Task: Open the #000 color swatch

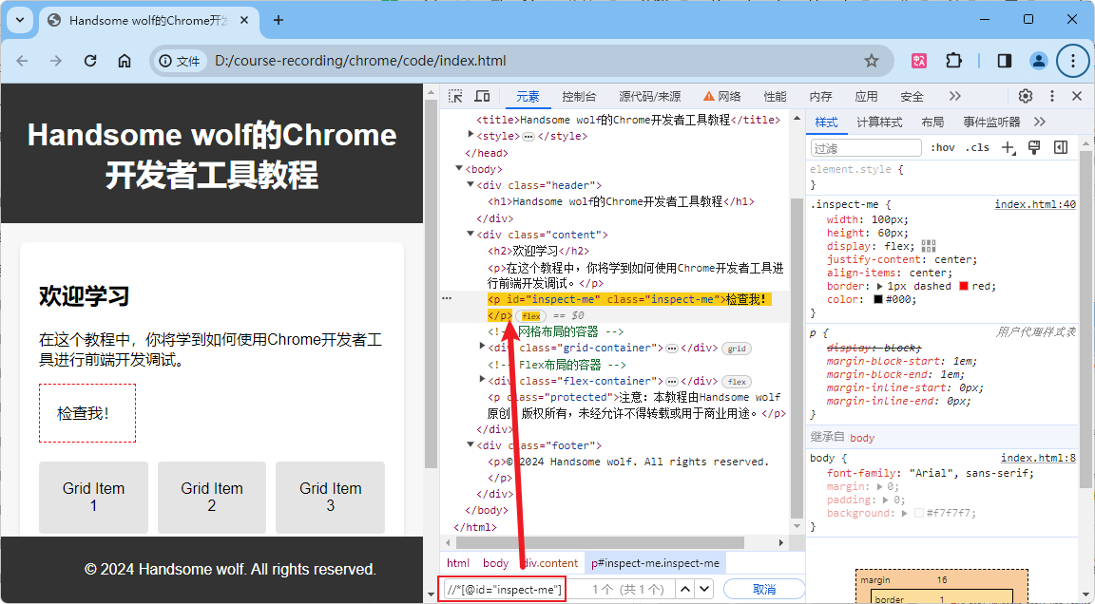Action: pos(878,300)
